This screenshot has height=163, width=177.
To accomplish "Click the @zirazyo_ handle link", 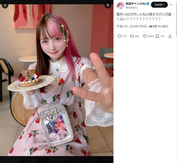I will pos(132,8).
